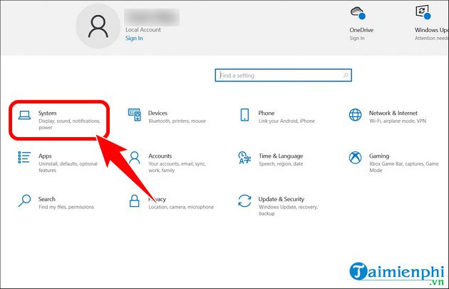Screen dimensions: 449x289
Task: Open Phone settings label
Action: (x=267, y=113)
